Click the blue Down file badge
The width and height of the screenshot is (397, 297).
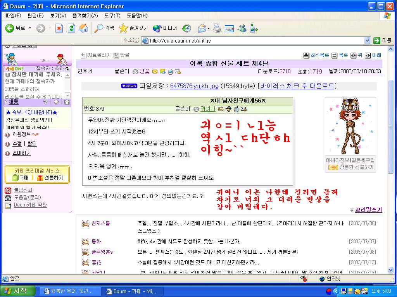(x=129, y=86)
